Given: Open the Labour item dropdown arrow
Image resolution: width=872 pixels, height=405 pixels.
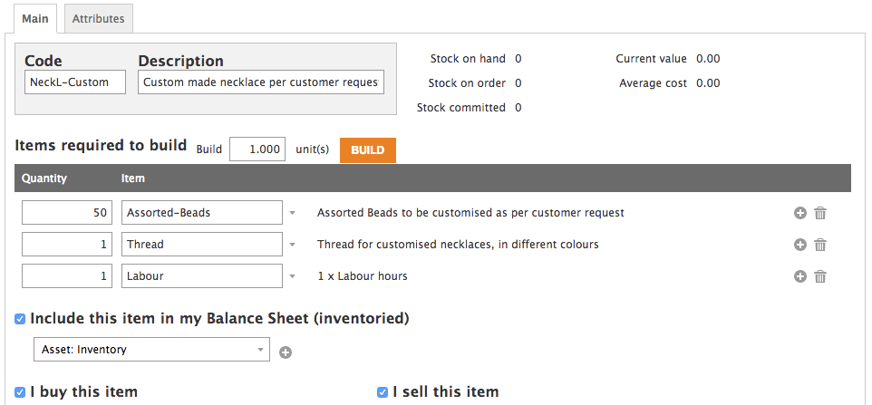Looking at the screenshot, I should (293, 276).
